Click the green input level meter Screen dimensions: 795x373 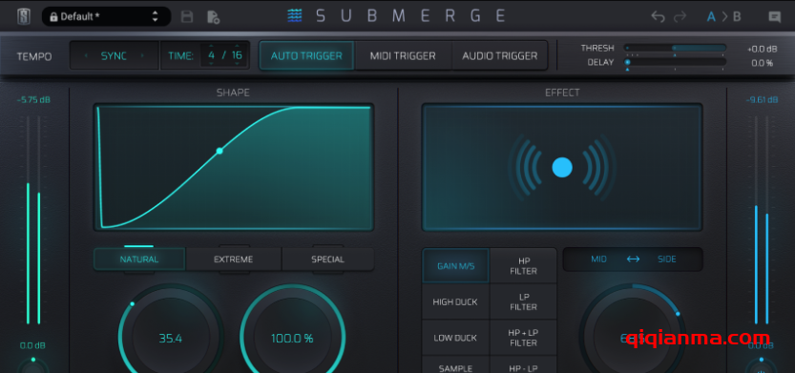coord(33,220)
